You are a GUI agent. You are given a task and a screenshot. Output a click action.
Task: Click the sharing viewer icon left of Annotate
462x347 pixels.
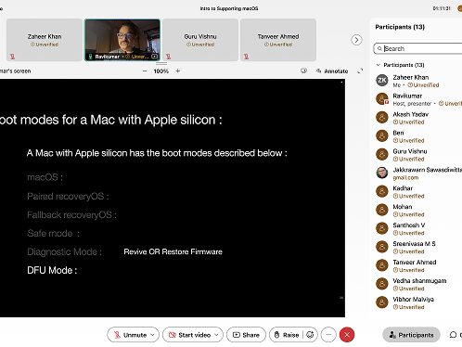click(303, 71)
